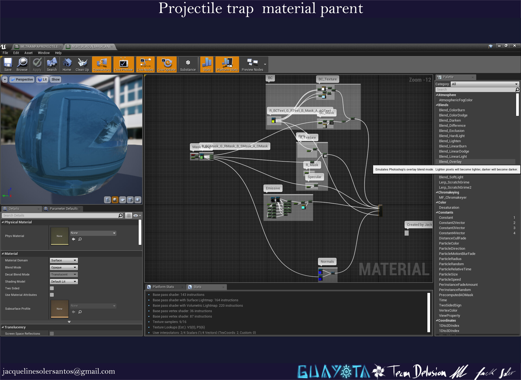Screen dimensions: 521x380
Task: Enable the Two Sided checkbox
Action: click(52, 288)
